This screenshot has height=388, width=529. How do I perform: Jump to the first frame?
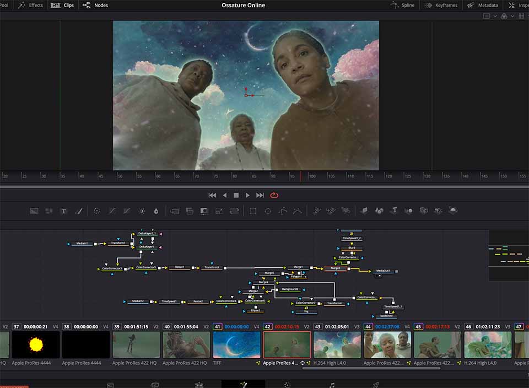coord(212,195)
